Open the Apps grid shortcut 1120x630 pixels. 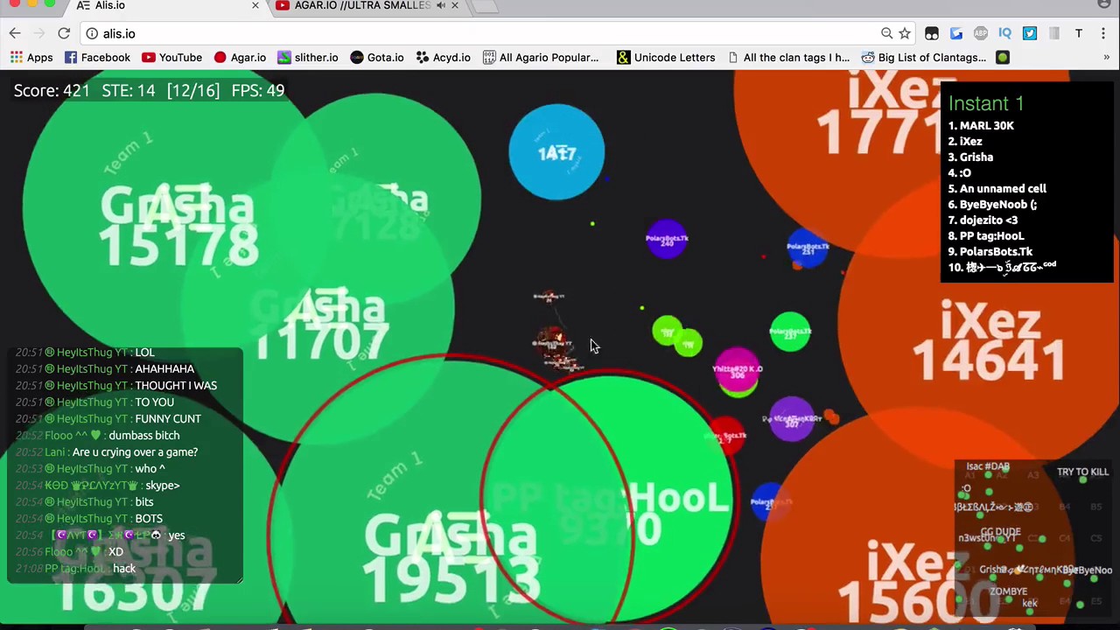[x=31, y=58]
